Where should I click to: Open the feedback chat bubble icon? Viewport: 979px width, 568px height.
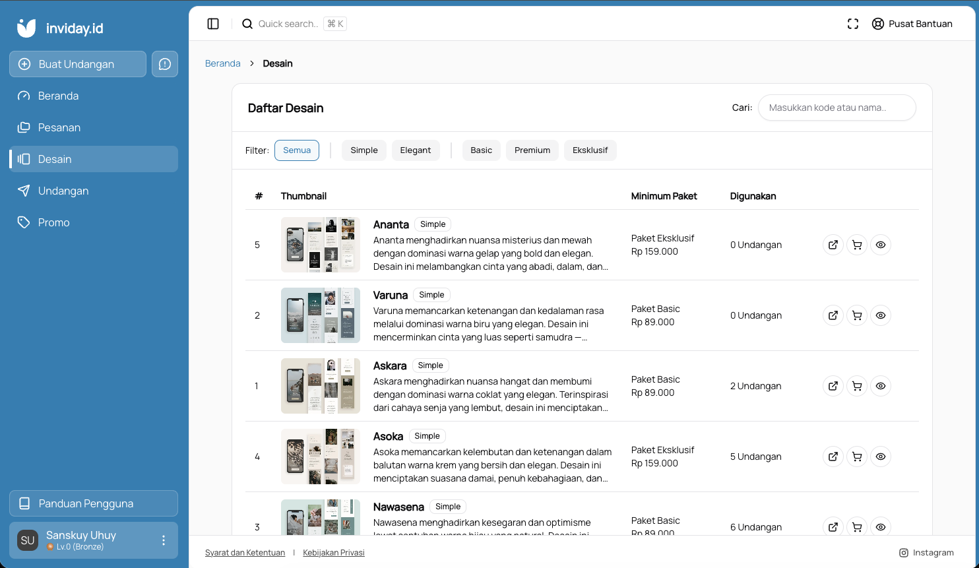tap(165, 64)
